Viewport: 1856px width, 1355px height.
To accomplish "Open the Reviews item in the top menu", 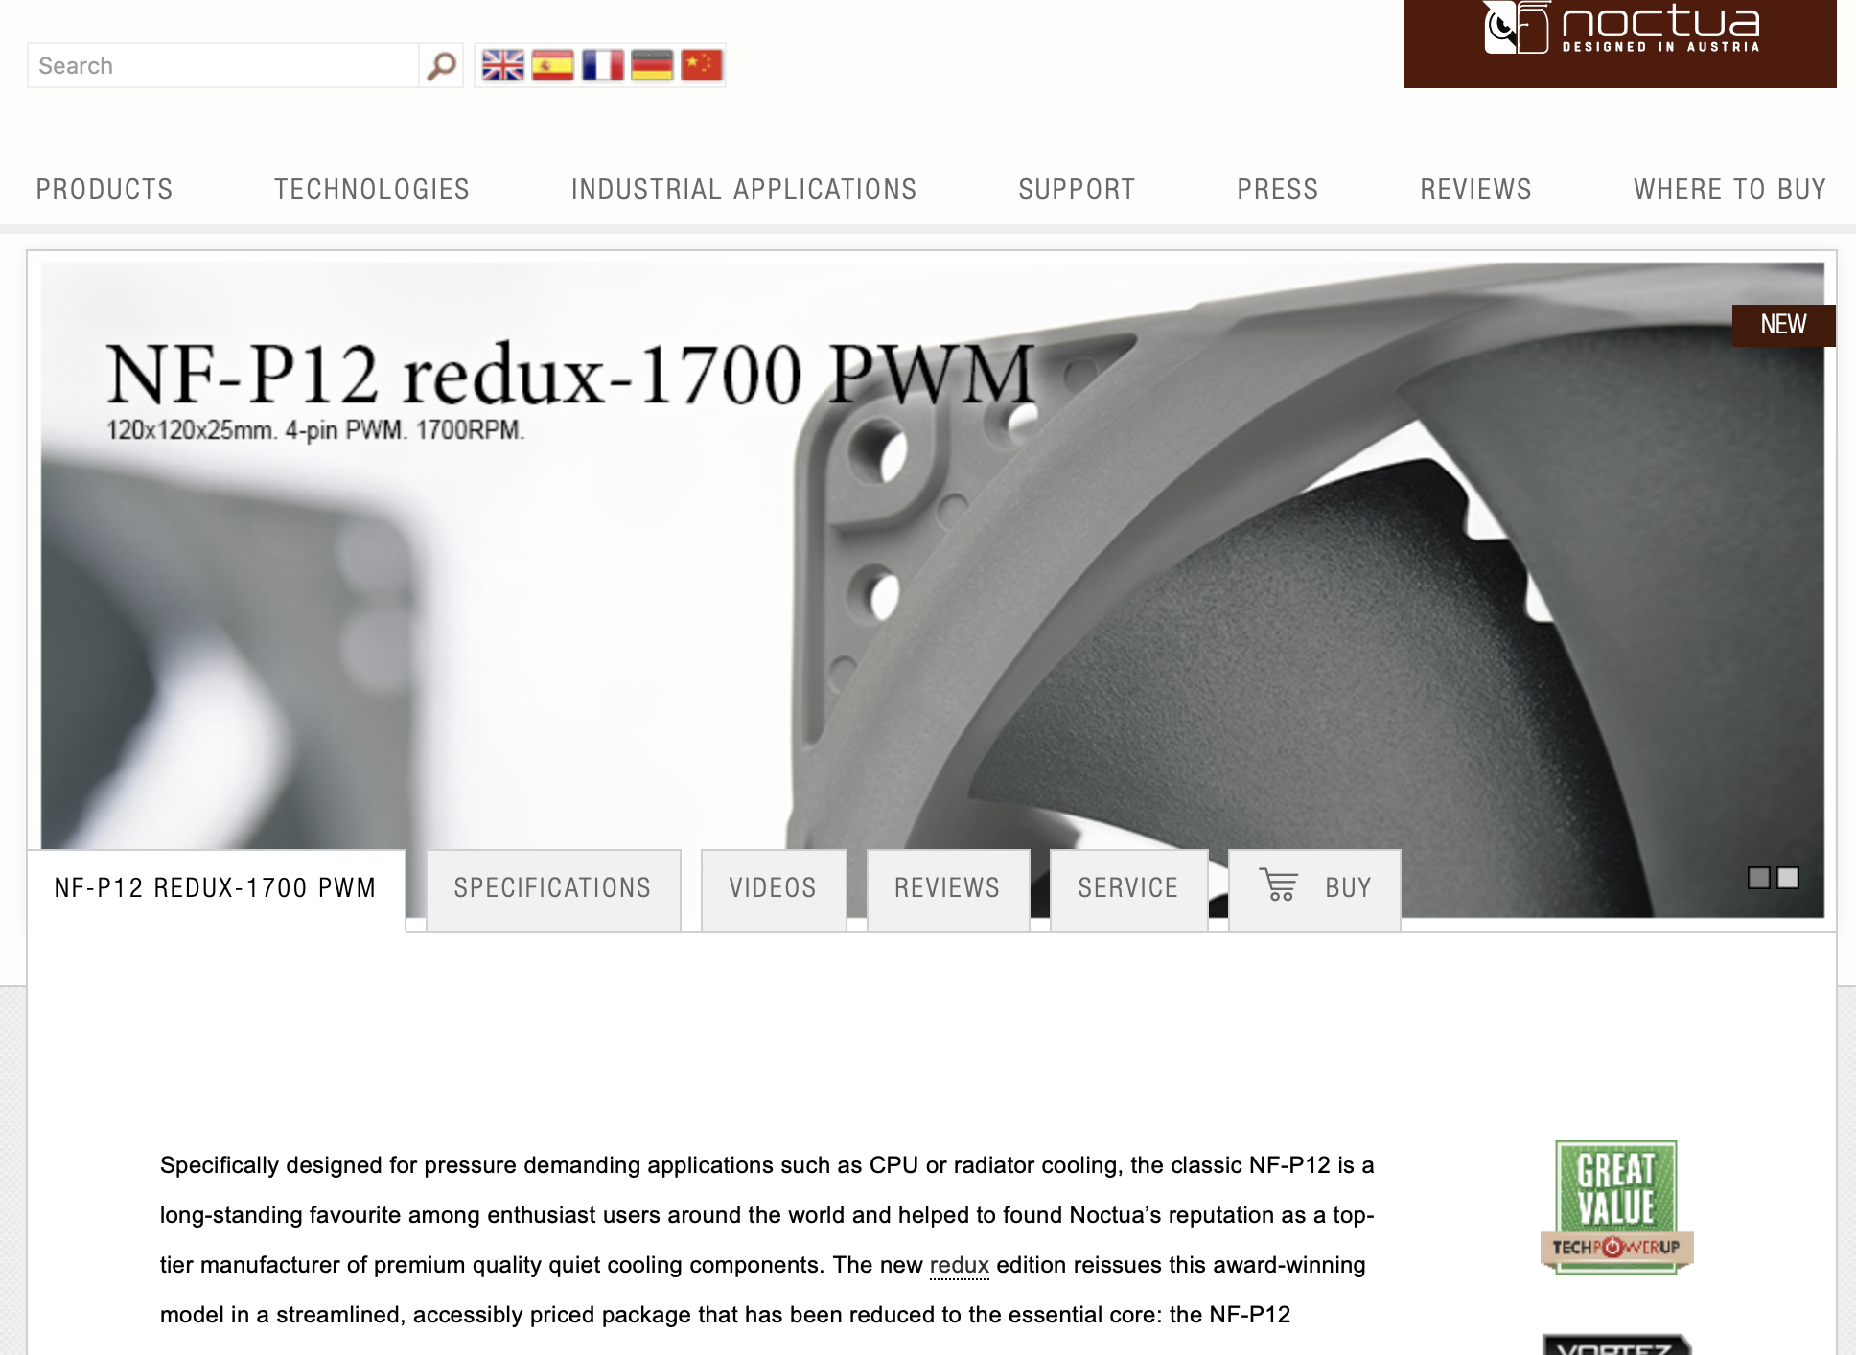I will (1476, 190).
